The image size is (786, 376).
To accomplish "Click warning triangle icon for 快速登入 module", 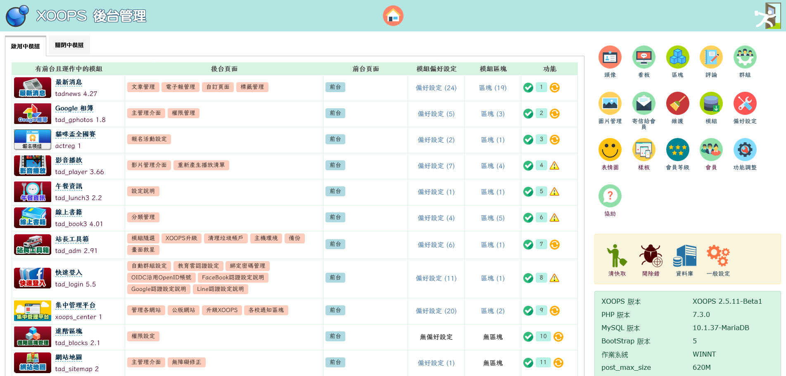I will [x=555, y=278].
